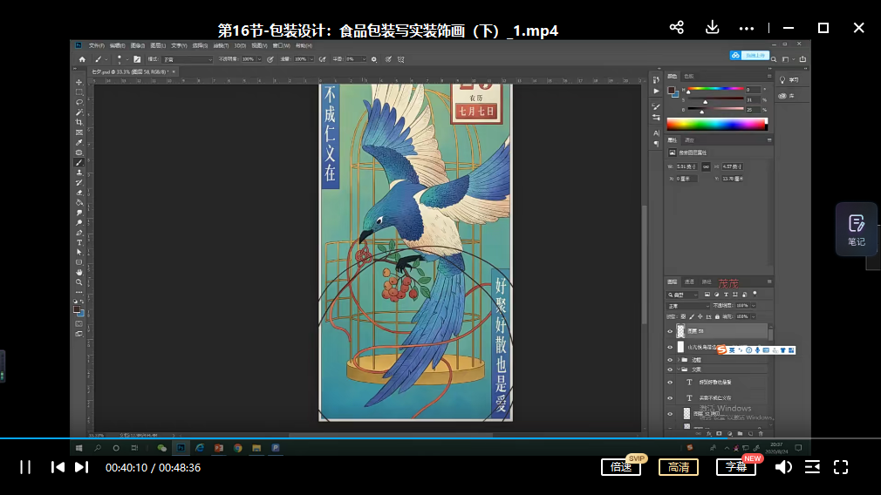Toggle pressure for opacity icon

270,59
